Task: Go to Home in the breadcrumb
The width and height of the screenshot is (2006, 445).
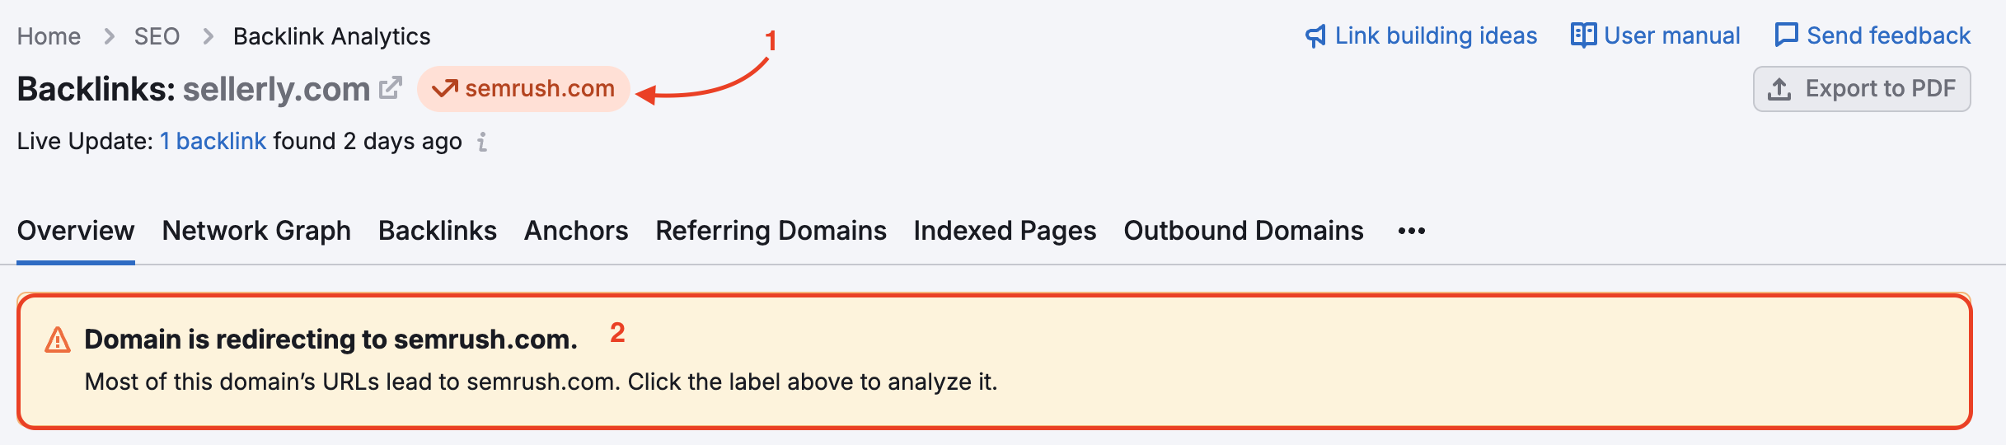Action: pyautogui.click(x=49, y=36)
